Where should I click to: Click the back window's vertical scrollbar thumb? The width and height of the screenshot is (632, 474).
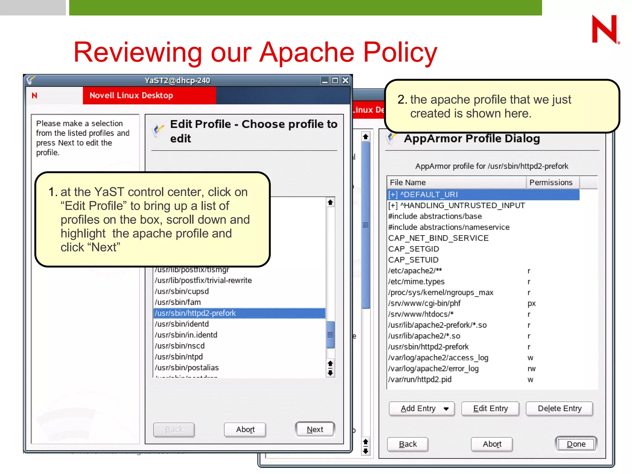[x=366, y=225]
